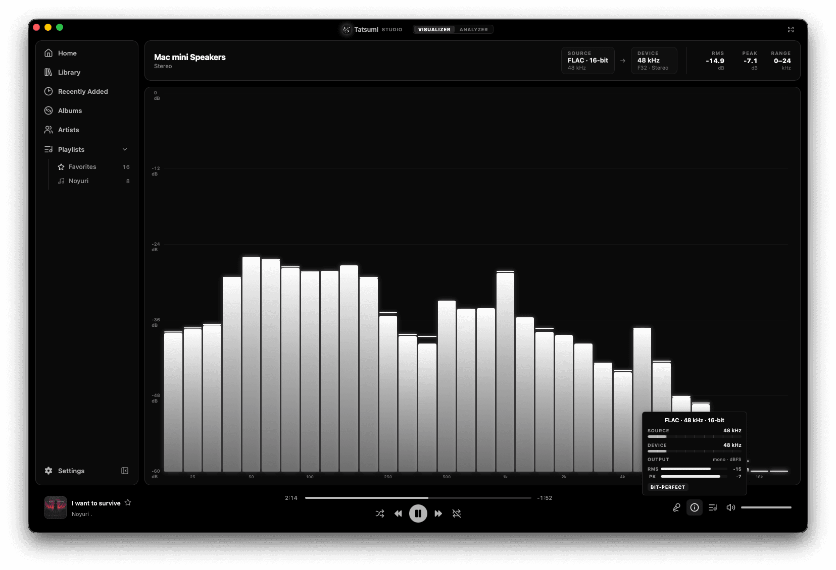
Task: Switch to the VISUALIZER tab
Action: [x=434, y=30]
